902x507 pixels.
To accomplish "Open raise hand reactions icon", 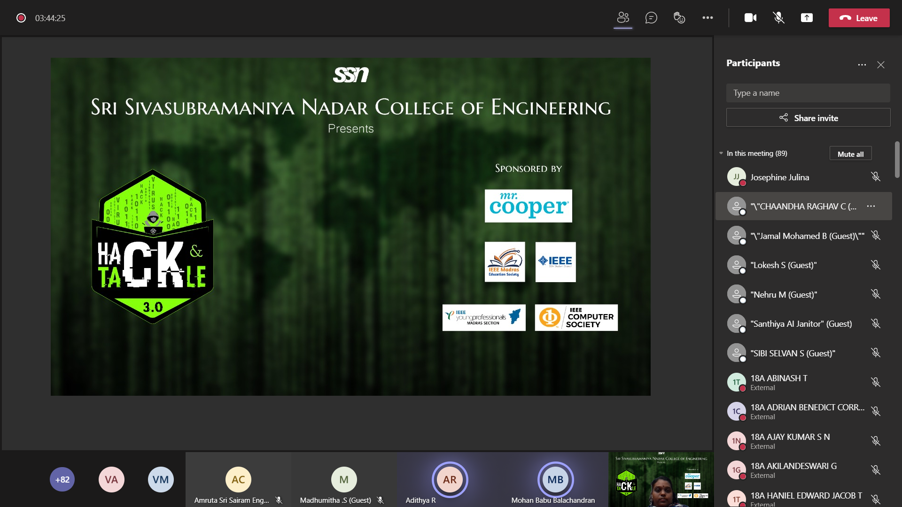I will click(x=679, y=18).
